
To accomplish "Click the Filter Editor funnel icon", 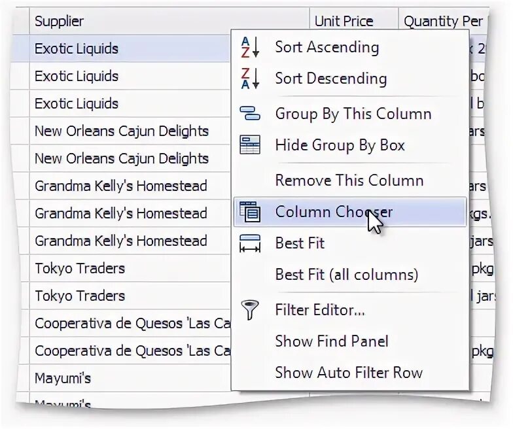I will (250, 309).
